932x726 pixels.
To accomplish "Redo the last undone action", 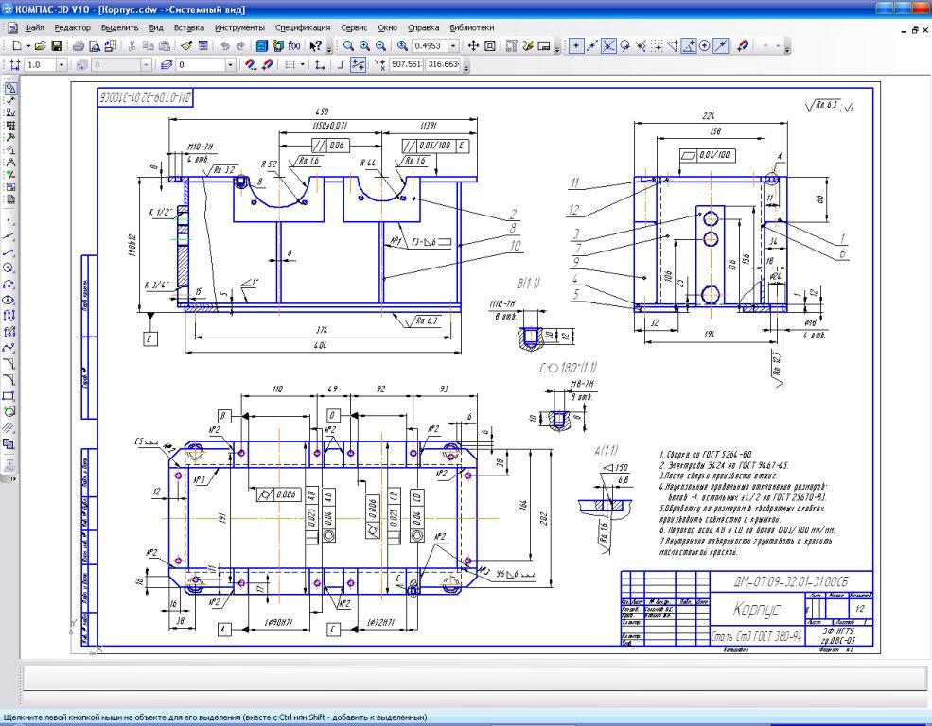I will click(240, 45).
